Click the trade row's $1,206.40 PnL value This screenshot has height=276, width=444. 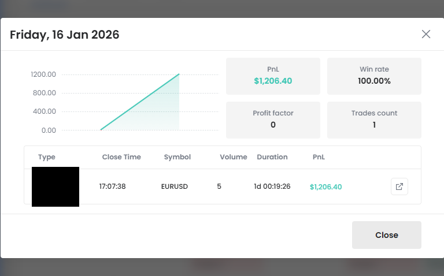point(325,187)
